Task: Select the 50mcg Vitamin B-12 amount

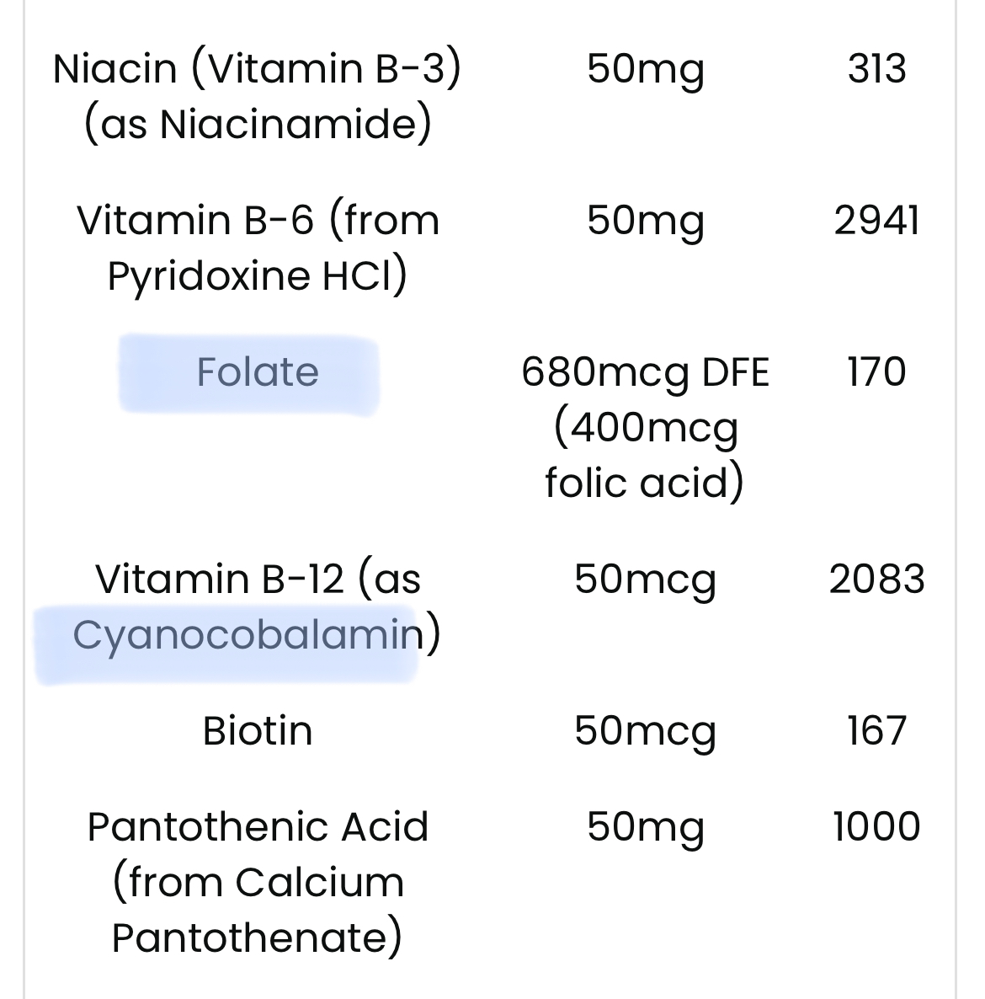Action: point(646,581)
